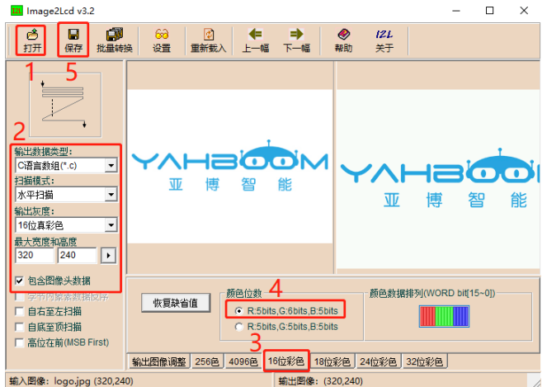Toggle 自右至左扫描 checkbox
547x387 pixels.
pyautogui.click(x=20, y=311)
